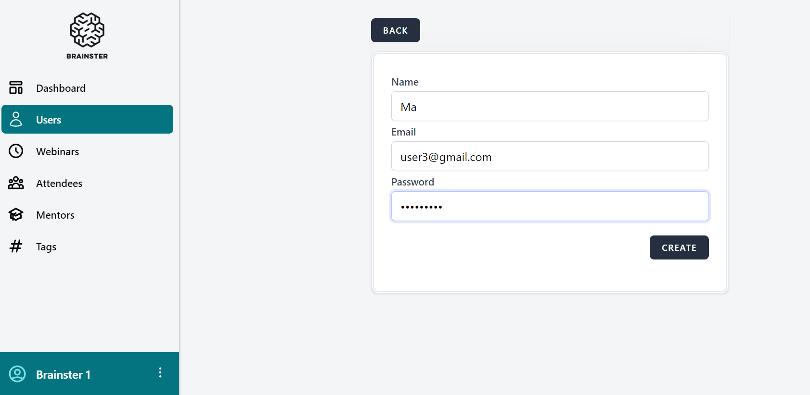Image resolution: width=810 pixels, height=395 pixels.
Task: Click the Dashboard layout icon
Action: [16, 88]
